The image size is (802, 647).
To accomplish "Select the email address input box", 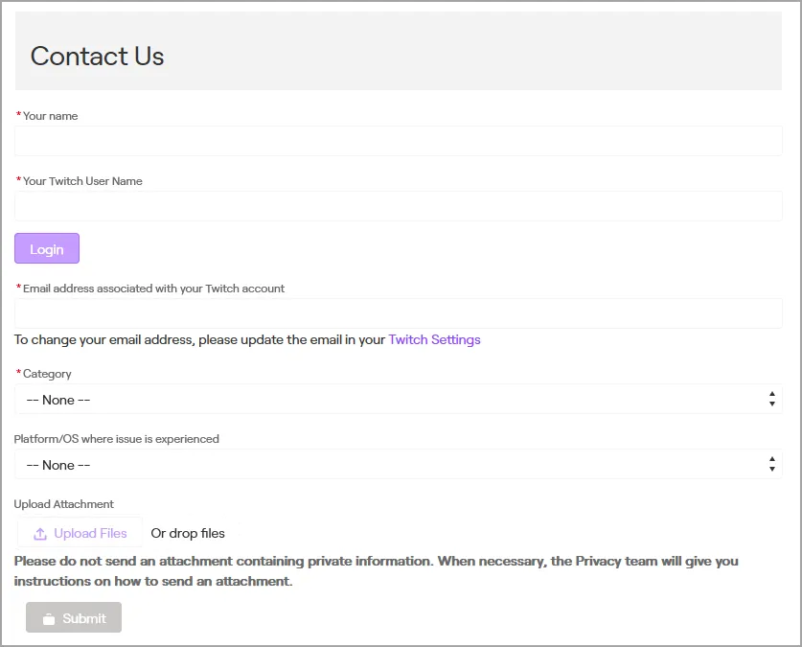I will (x=398, y=313).
